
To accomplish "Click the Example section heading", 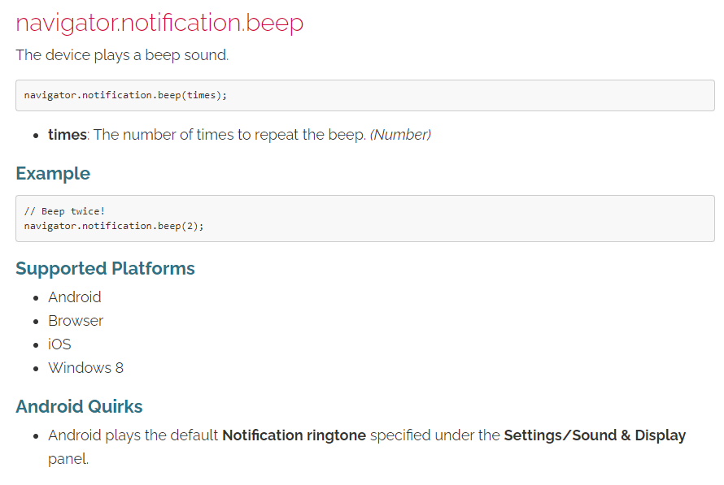I will (x=53, y=174).
